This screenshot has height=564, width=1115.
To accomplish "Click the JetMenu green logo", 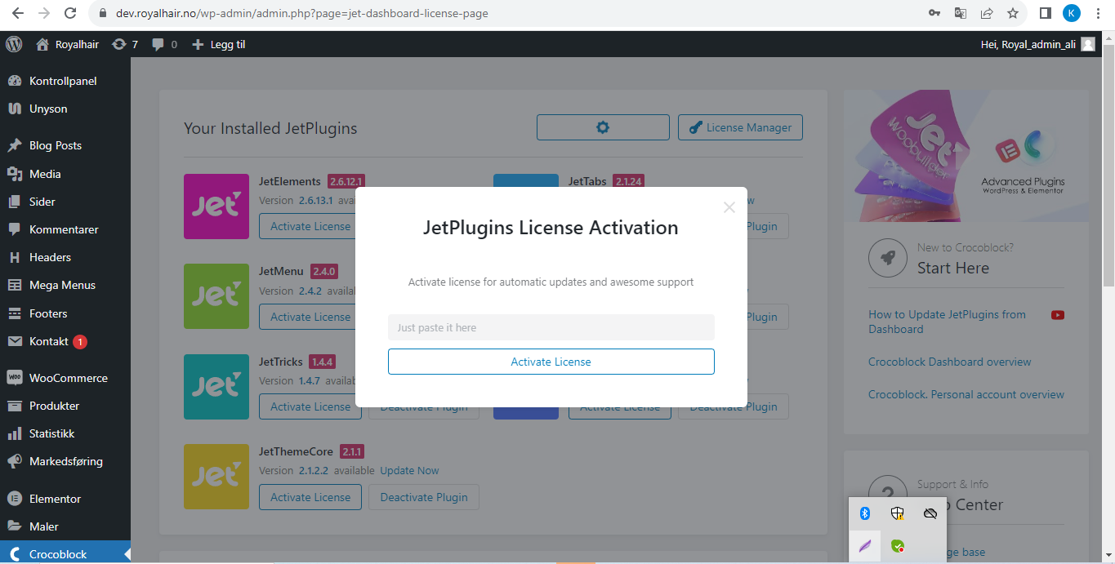I will pyautogui.click(x=216, y=296).
